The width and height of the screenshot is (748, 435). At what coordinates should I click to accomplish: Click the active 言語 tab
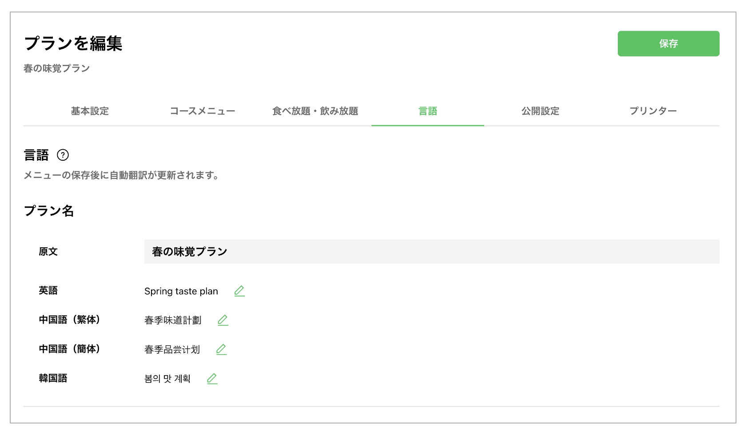tap(427, 111)
